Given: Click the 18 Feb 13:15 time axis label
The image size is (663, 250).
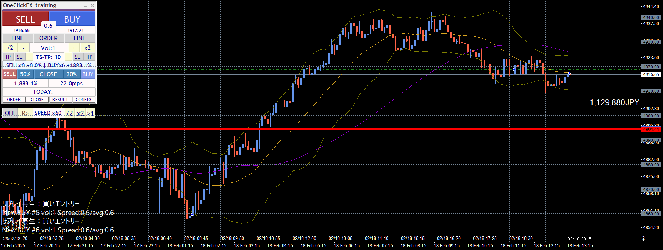Looking at the screenshot, I should coord(579,245).
